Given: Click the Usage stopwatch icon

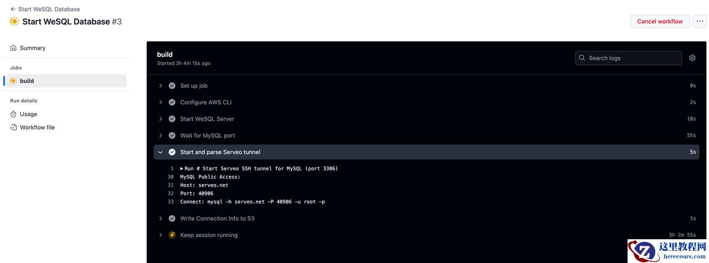Looking at the screenshot, I should pyautogui.click(x=13, y=114).
